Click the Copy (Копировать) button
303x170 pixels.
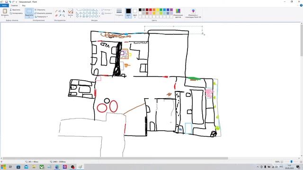tap(16, 13)
